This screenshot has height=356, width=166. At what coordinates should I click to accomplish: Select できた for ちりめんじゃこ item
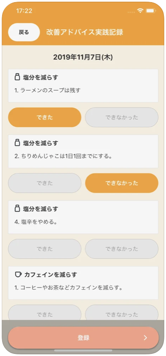45,183
